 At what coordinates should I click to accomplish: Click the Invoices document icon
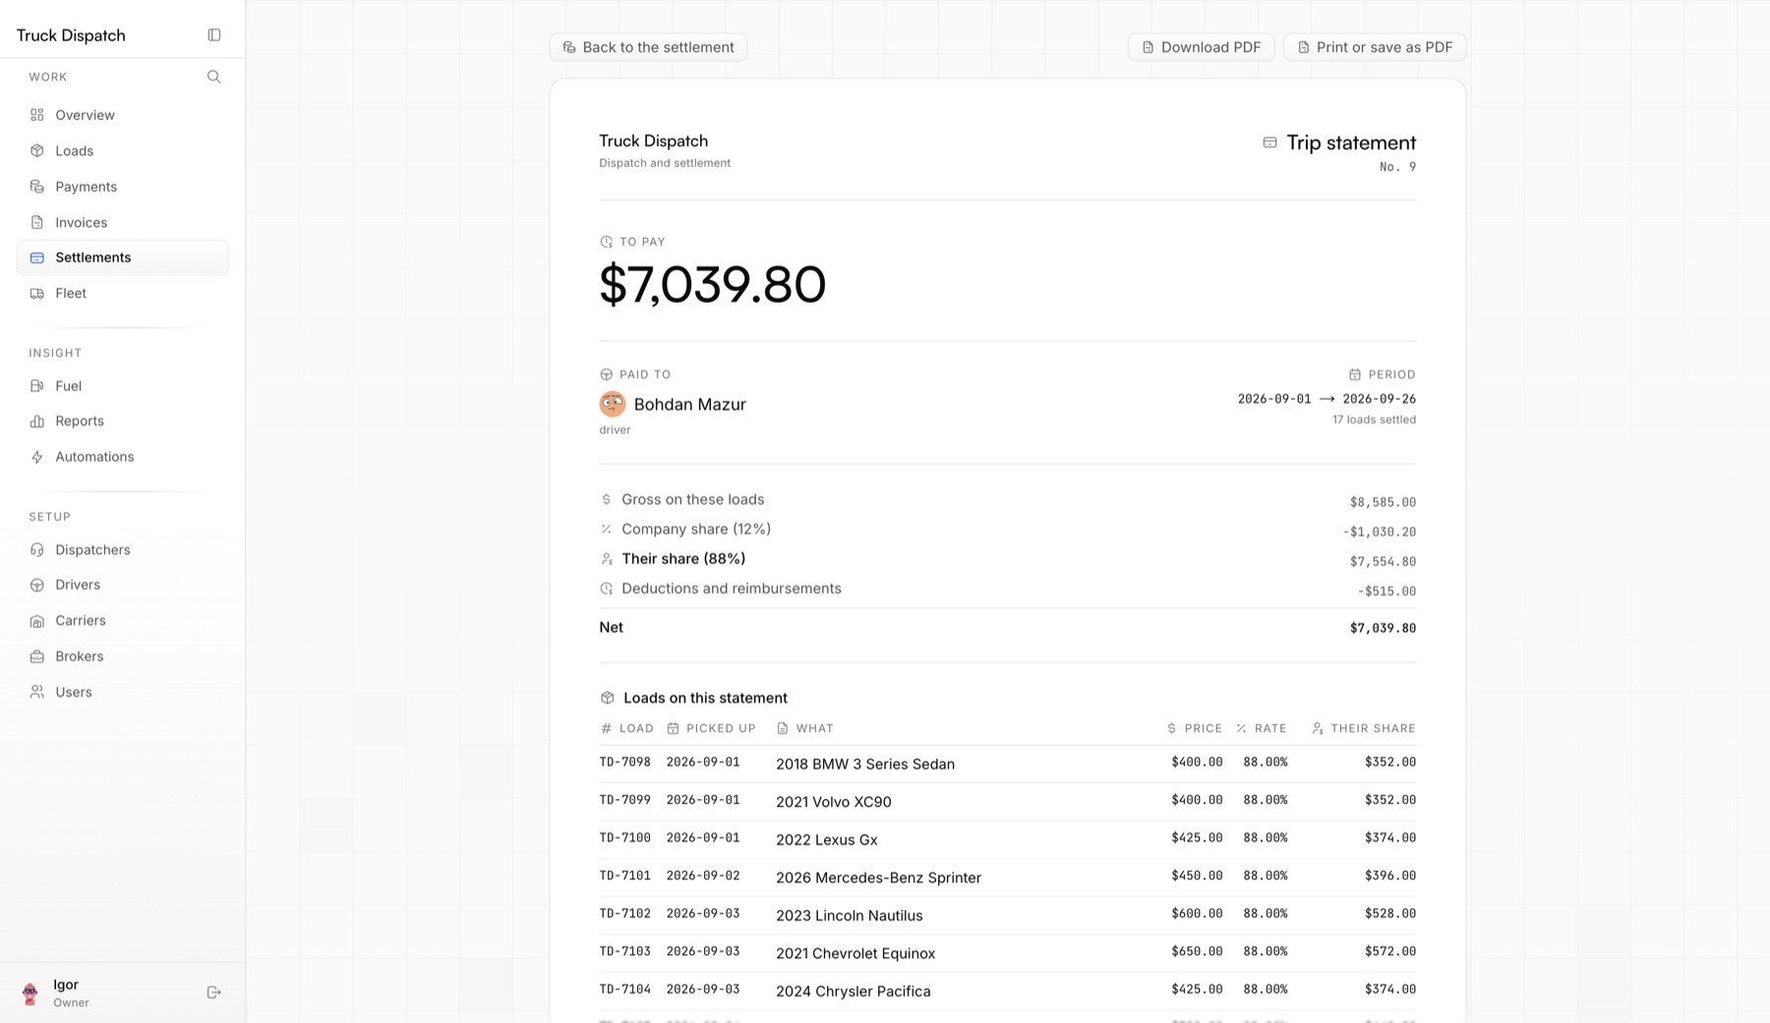click(x=37, y=222)
